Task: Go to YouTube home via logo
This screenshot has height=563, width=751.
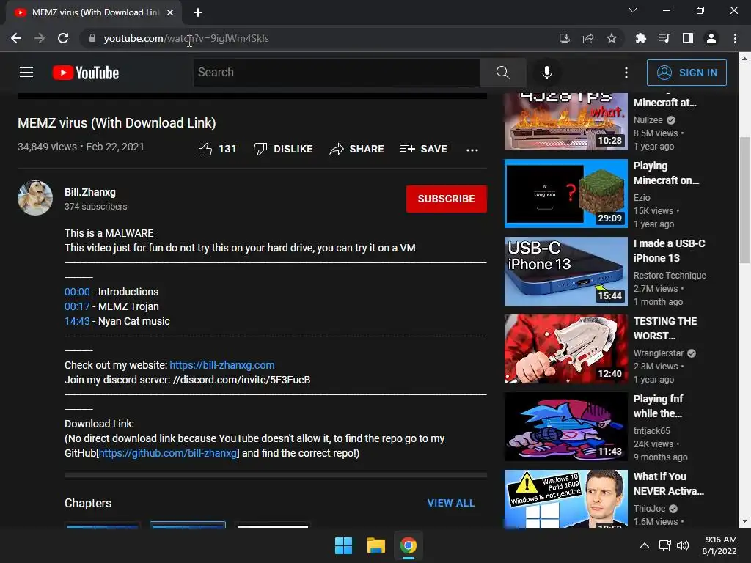Action: click(86, 73)
